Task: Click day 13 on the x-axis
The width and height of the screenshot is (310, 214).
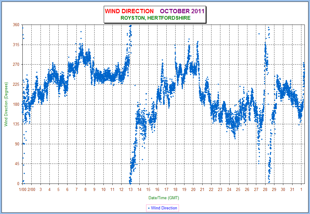Action: click(130, 189)
